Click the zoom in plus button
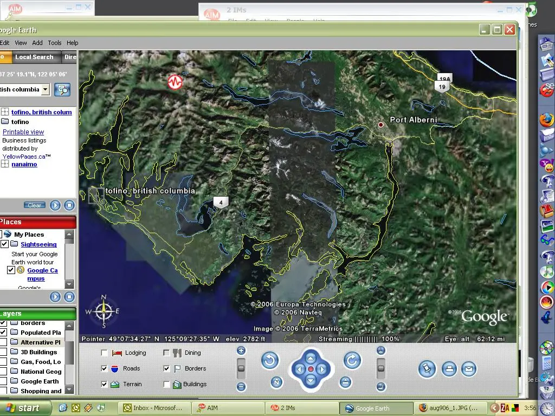555x416 pixels. 241,350
